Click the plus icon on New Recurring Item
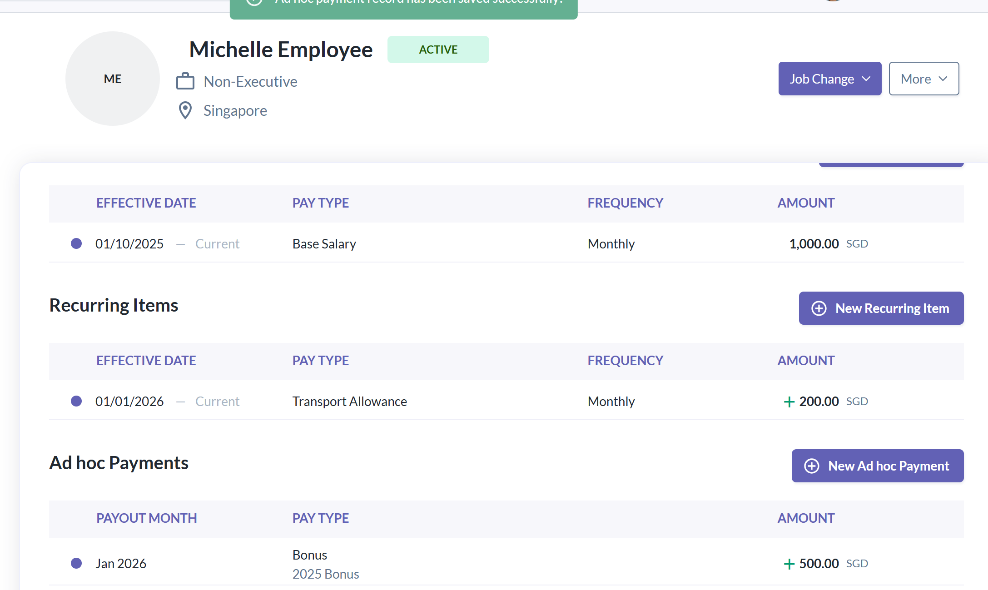The width and height of the screenshot is (988, 590). pos(819,308)
